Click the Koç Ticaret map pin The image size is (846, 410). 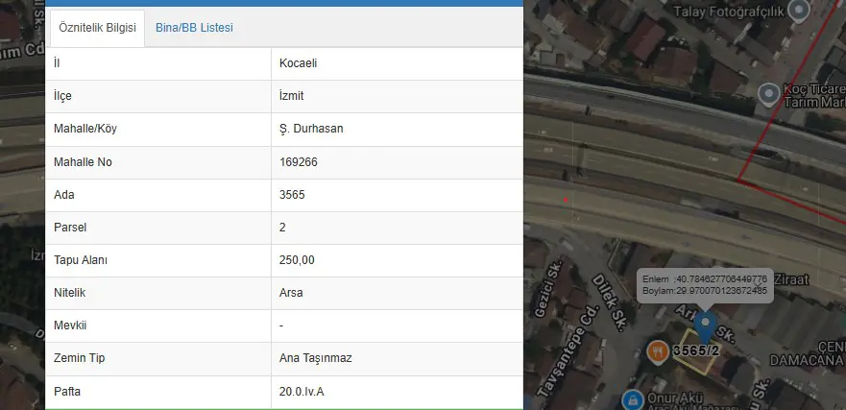[x=769, y=94]
